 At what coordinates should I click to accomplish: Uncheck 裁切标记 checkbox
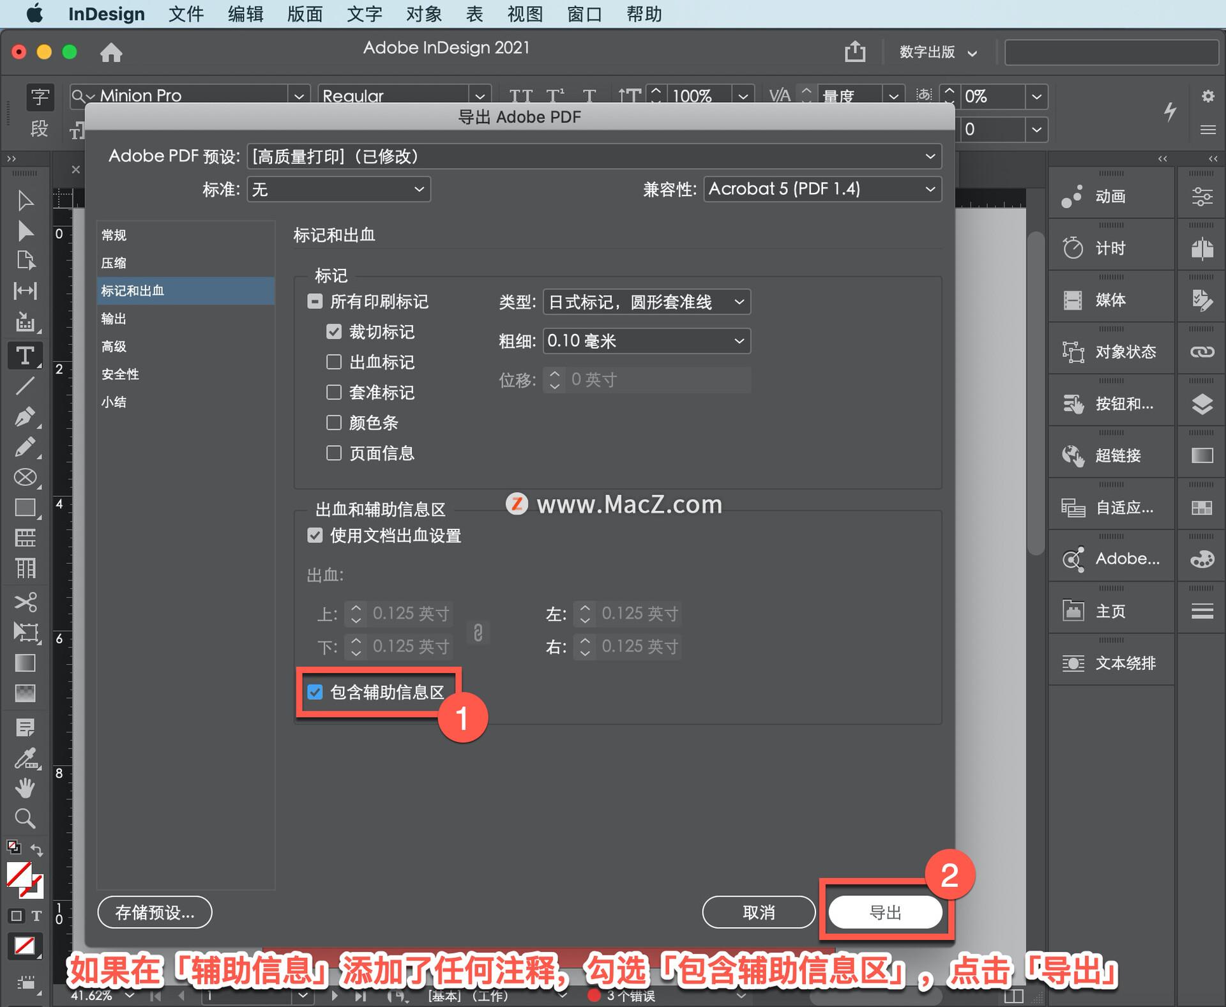click(x=334, y=331)
